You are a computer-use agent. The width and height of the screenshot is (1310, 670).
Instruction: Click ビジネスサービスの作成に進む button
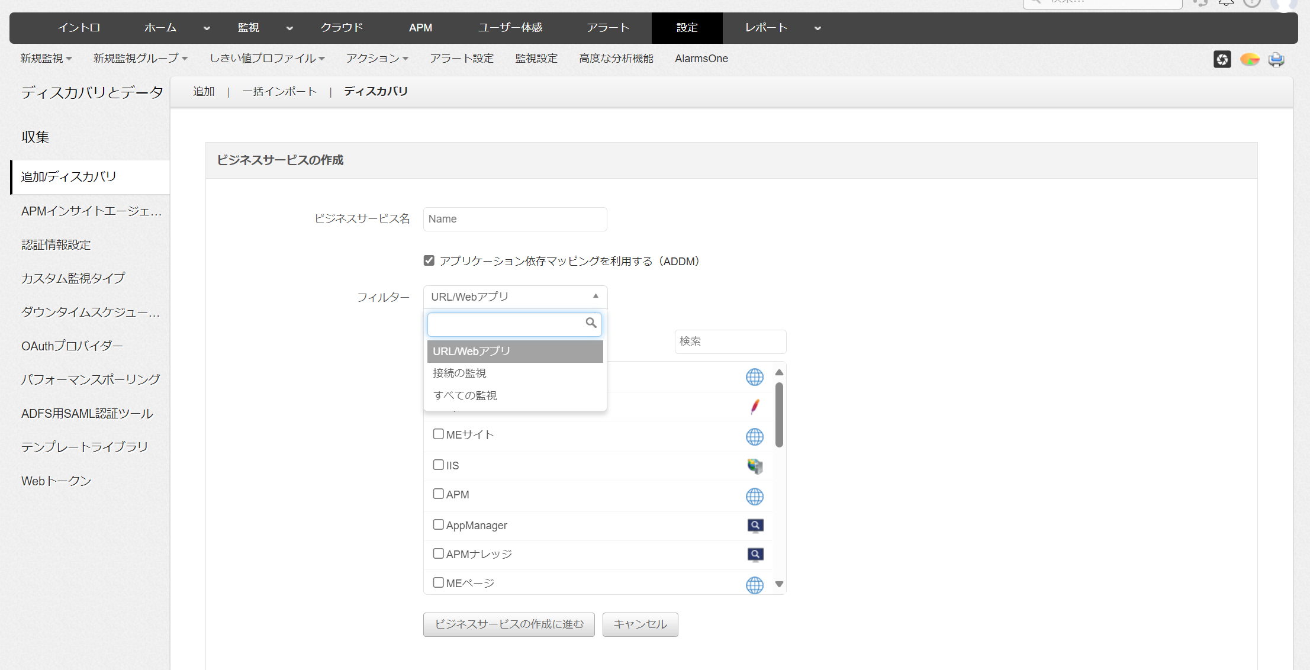(508, 624)
